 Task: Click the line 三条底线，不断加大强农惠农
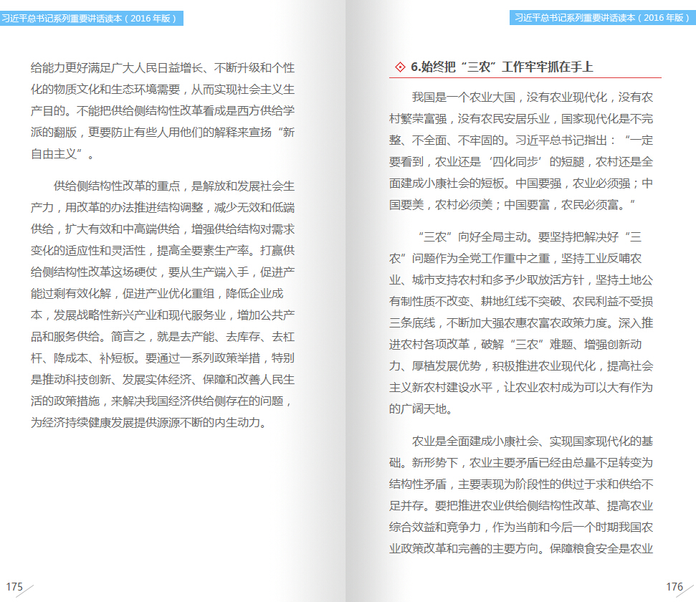click(521, 322)
